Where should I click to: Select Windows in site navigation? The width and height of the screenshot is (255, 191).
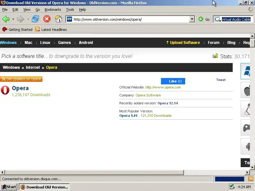tap(8, 43)
